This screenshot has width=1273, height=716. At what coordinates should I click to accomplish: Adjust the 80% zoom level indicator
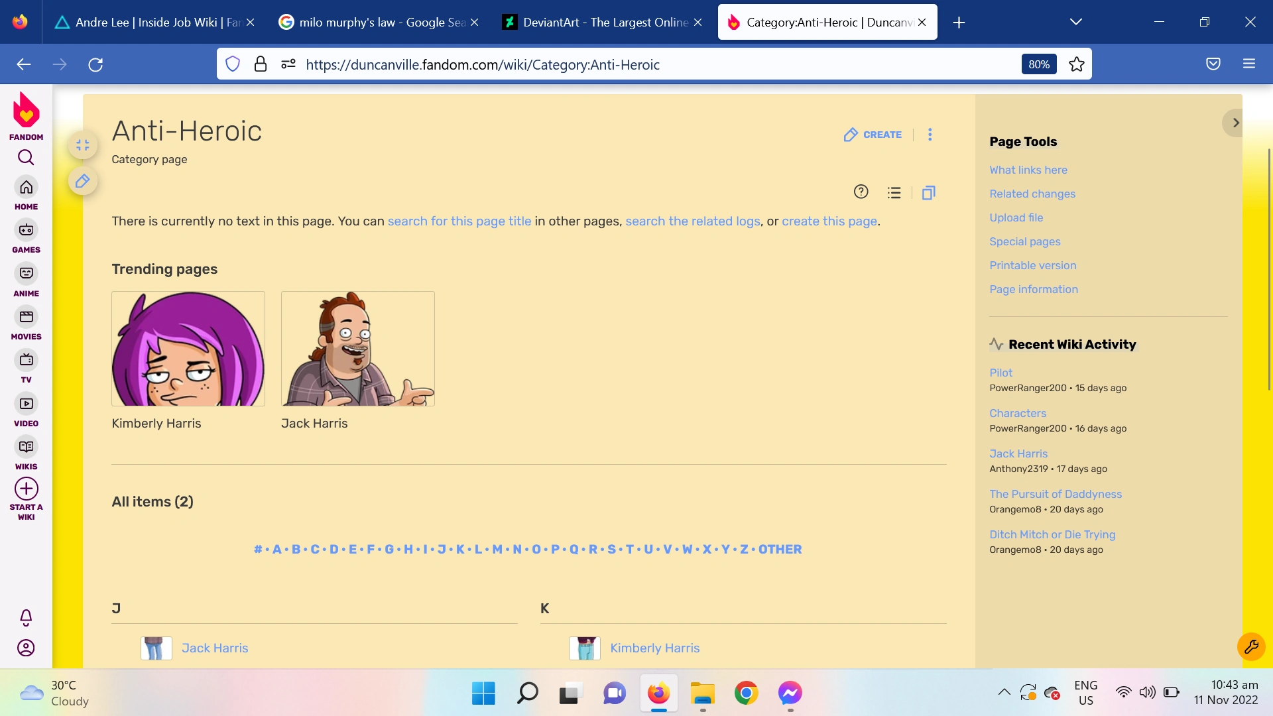(1038, 64)
